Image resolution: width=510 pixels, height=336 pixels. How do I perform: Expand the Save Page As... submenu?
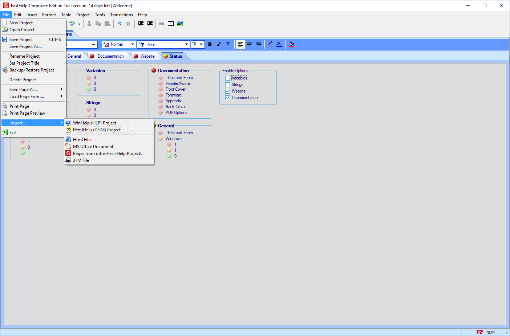tap(33, 90)
